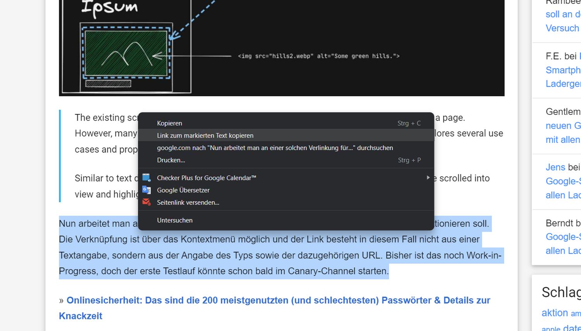Open the sidebar link starting with 'Smartph'
This screenshot has height=331, width=581.
point(563,70)
